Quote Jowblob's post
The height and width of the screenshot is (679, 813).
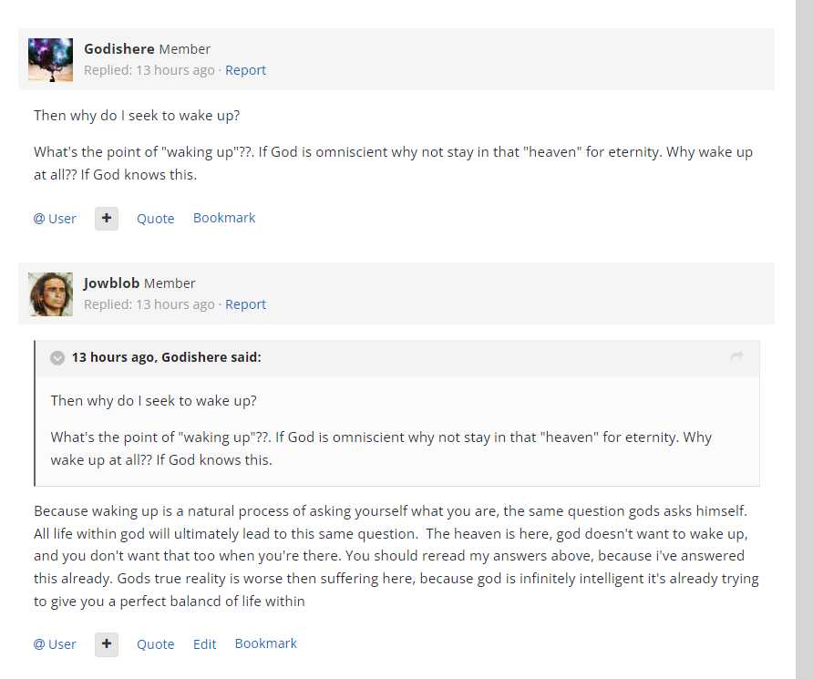(155, 644)
